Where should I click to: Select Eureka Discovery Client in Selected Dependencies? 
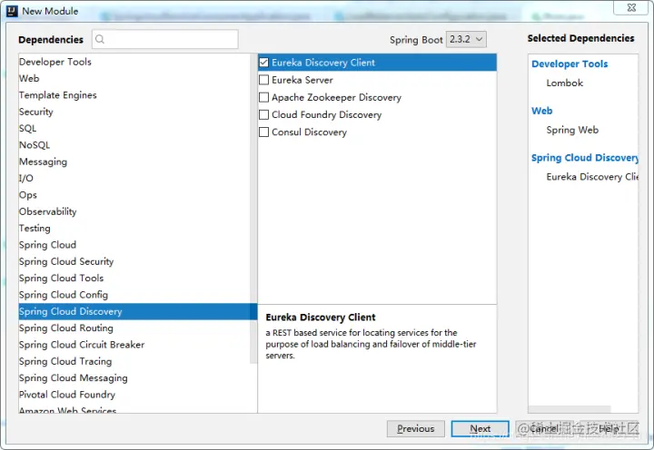tap(592, 177)
